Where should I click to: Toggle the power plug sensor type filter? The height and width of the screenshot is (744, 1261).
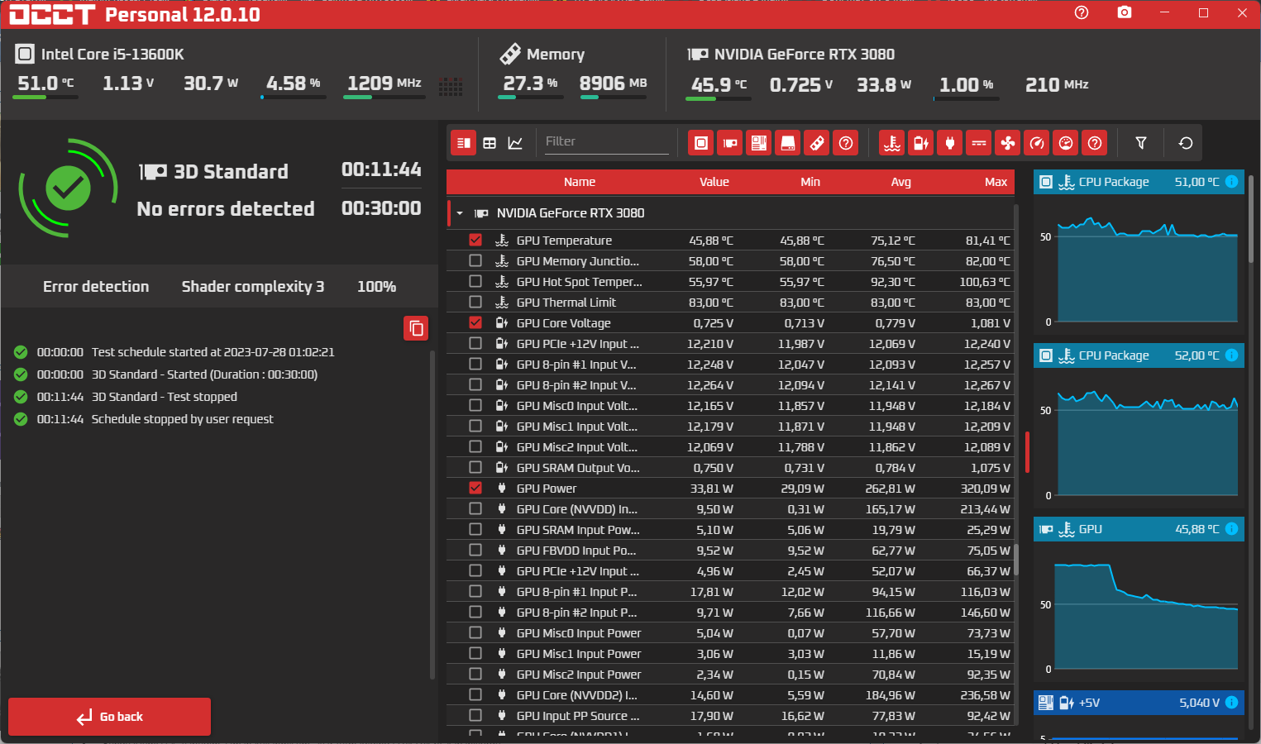(x=950, y=143)
